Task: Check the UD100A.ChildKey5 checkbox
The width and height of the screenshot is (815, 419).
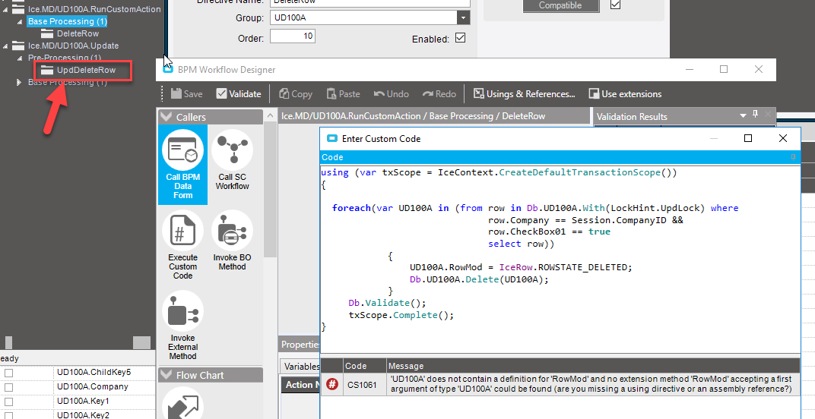Action: point(9,373)
